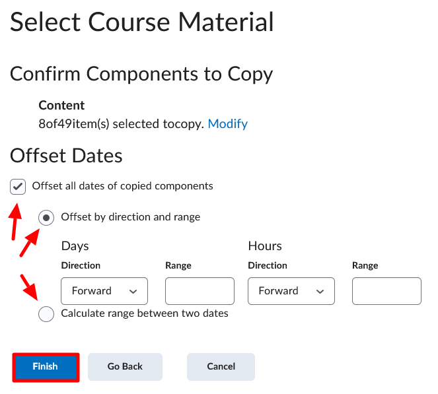Click the Calculate range between two dates label
The image size is (438, 394).
click(145, 313)
